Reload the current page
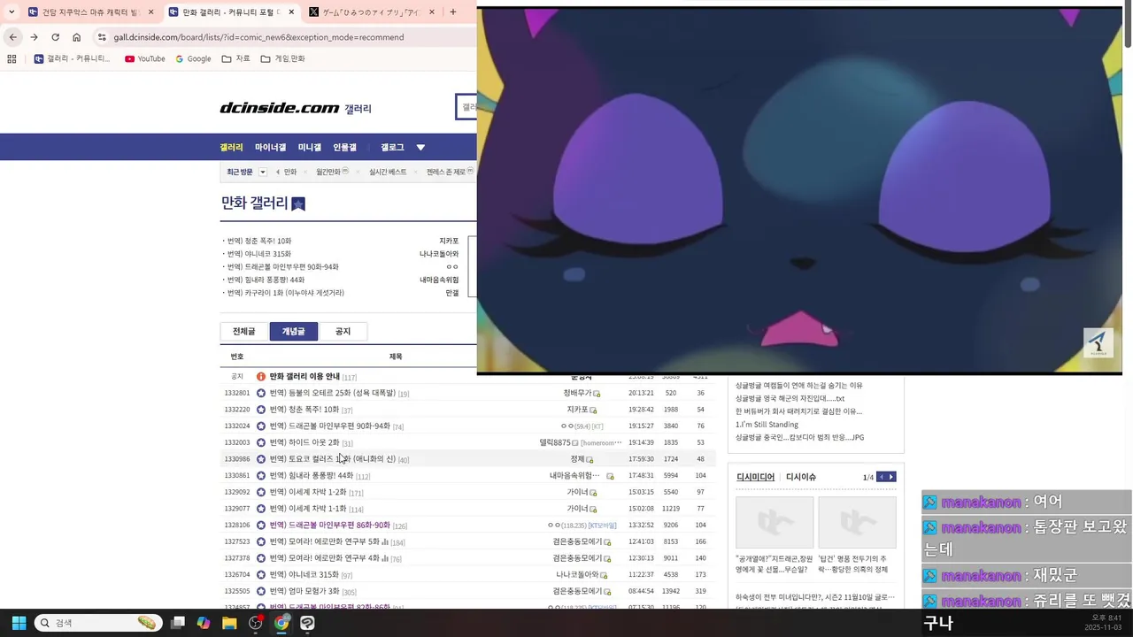Screen dimensions: 1133x637 (55, 37)
